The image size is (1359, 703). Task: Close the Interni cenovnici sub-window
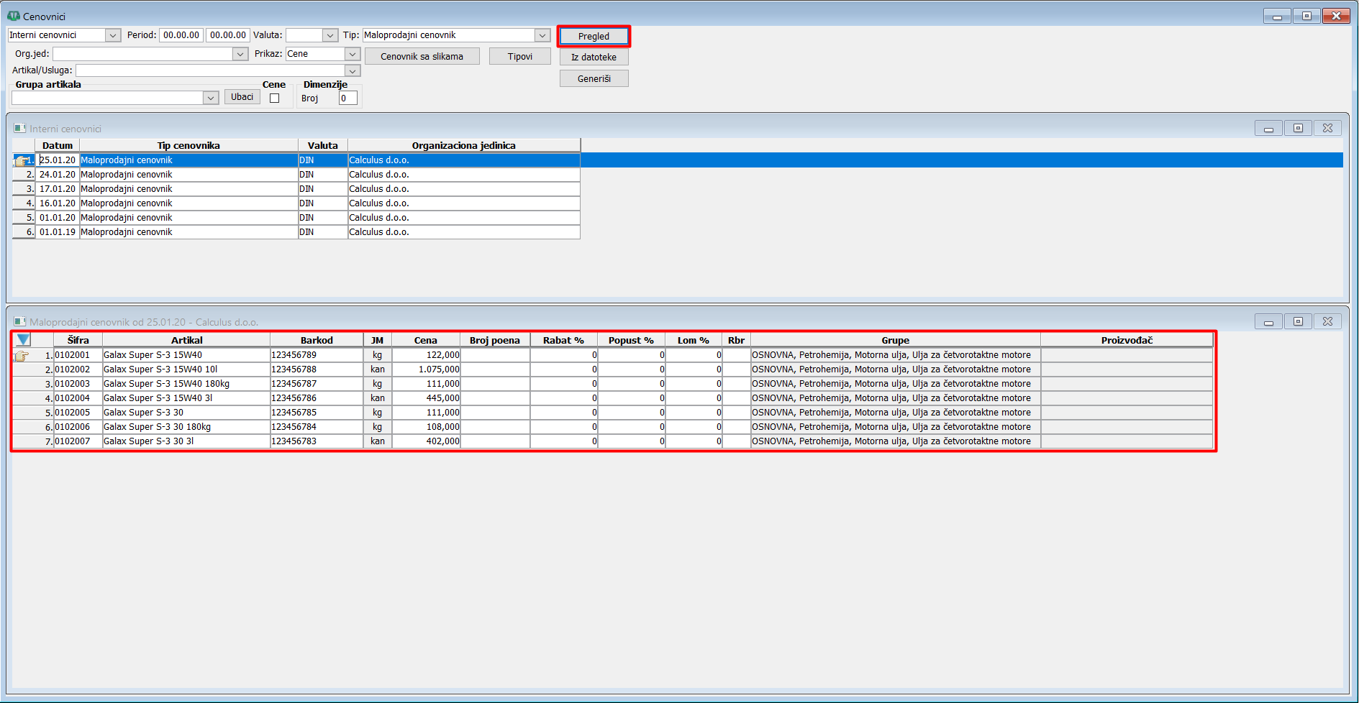click(x=1327, y=128)
